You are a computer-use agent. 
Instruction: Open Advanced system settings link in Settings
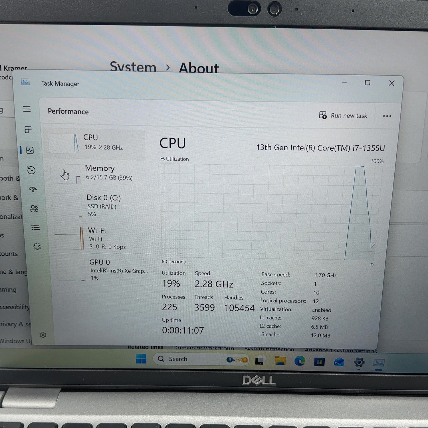(x=341, y=350)
